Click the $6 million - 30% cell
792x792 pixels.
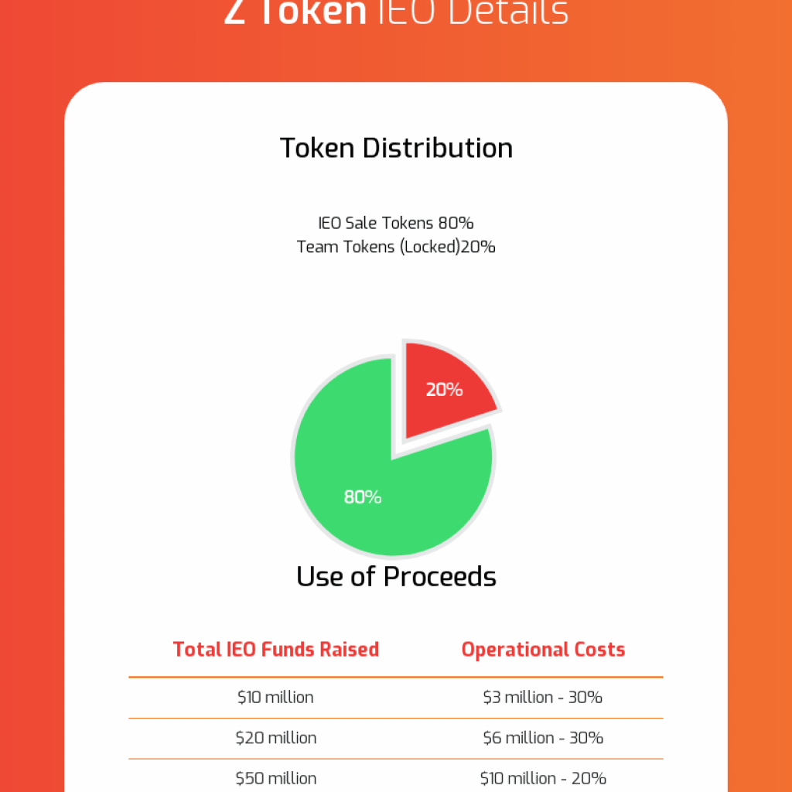pyautogui.click(x=543, y=738)
